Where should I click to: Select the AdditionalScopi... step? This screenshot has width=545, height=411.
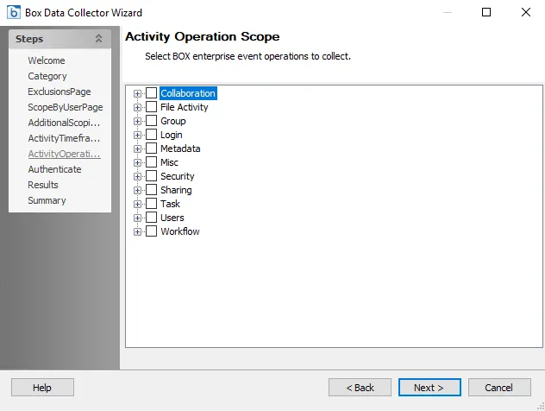click(64, 123)
